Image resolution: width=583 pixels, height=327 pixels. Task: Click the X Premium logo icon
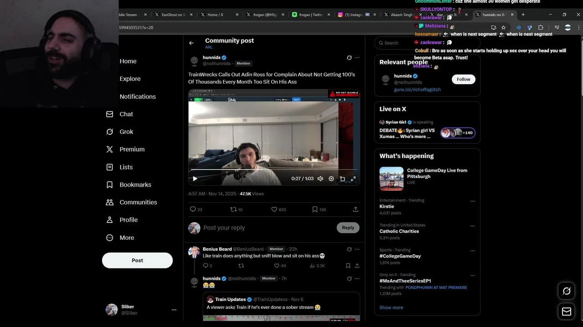(109, 149)
